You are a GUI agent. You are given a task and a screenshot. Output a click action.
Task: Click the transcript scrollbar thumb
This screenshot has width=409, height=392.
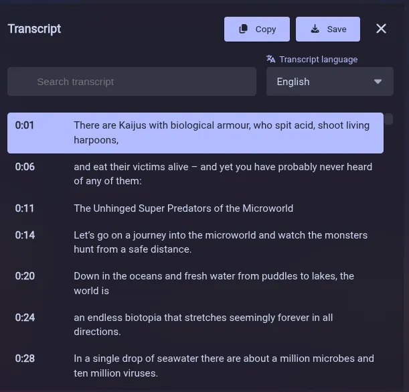pyautogui.click(x=389, y=119)
